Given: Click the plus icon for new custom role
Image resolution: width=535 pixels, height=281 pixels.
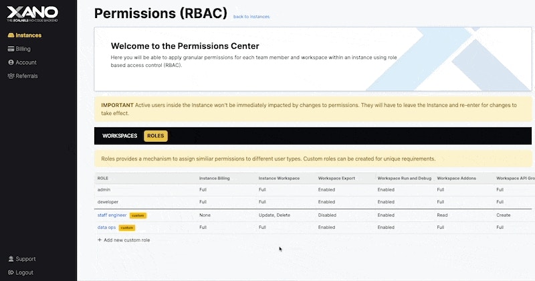Looking at the screenshot, I should (100, 240).
